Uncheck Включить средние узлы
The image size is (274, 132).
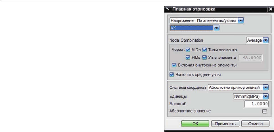(172, 74)
